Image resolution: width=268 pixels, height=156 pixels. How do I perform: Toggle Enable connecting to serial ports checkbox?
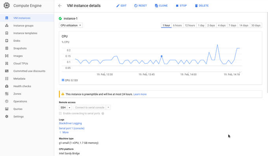click(60, 114)
